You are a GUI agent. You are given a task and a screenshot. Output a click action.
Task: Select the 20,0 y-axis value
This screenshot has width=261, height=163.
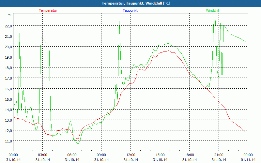click(8, 47)
